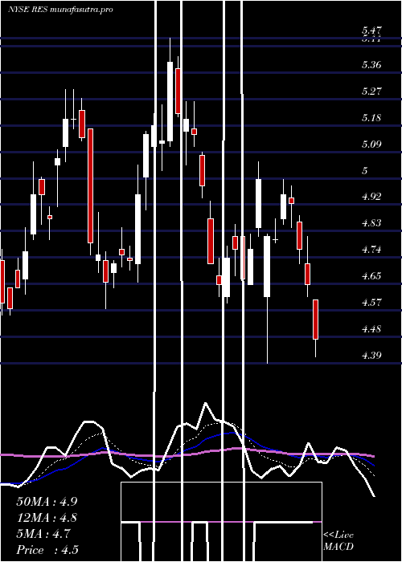Click the 12MA : 4.8 value
This screenshot has width=402, height=562.
tap(47, 518)
